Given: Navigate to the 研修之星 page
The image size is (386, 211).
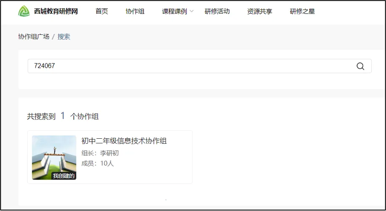Looking at the screenshot, I should coord(302,11).
